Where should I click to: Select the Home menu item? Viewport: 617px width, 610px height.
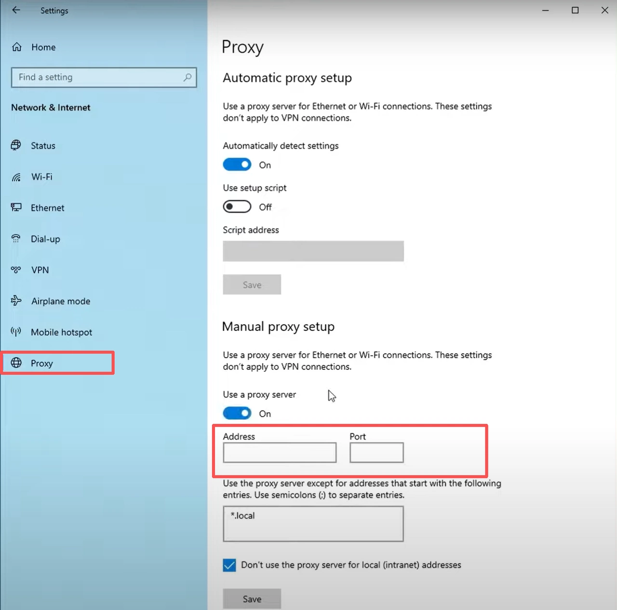tap(43, 47)
